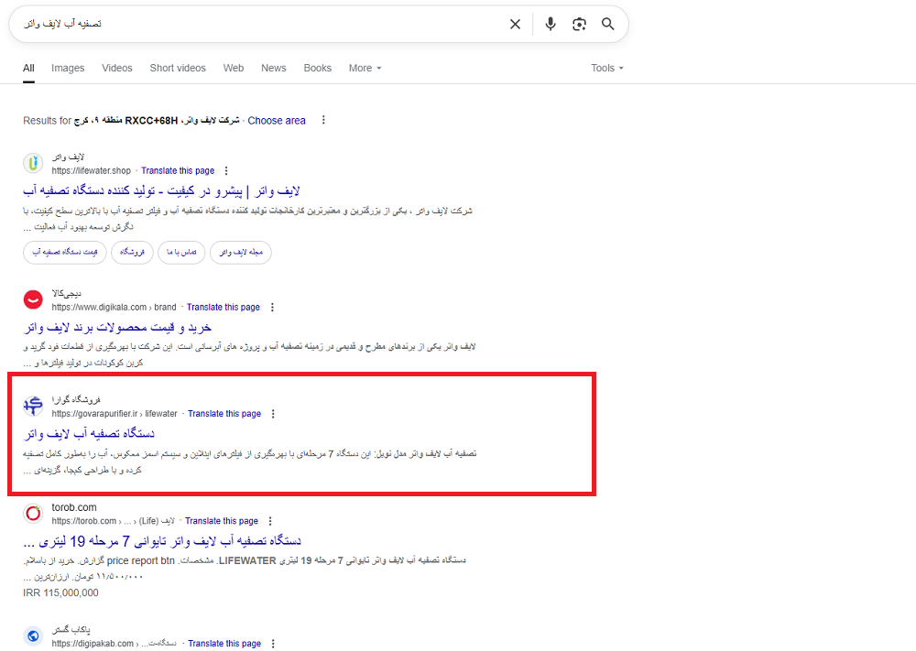The height and width of the screenshot is (651, 916).
Task: Click the IRR 115,000,000 price text
Action: pyautogui.click(x=60, y=592)
